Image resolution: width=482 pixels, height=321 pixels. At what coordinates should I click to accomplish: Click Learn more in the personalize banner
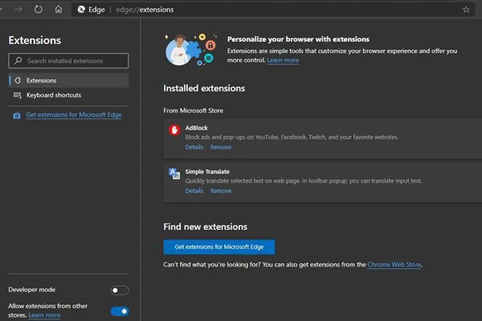[283, 60]
